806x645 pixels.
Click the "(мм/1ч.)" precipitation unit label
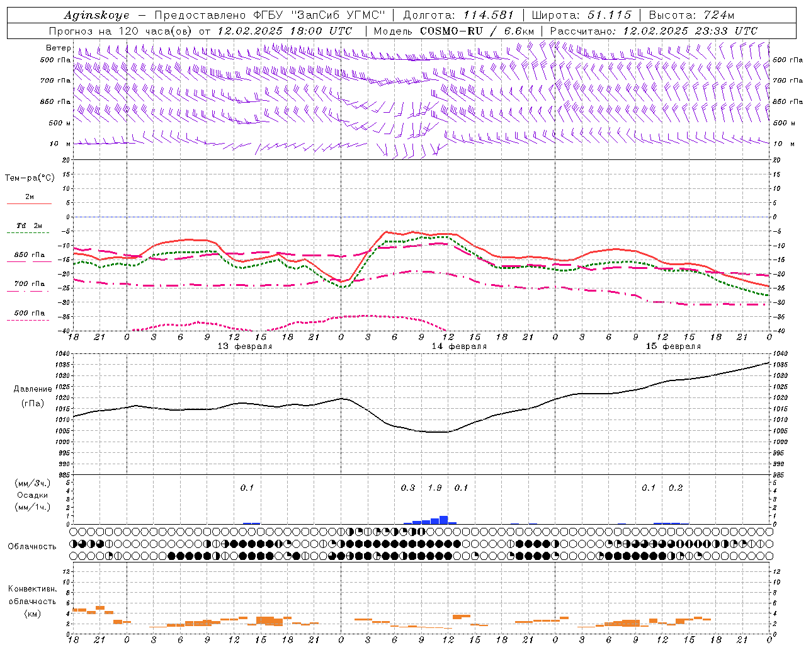coord(32,507)
